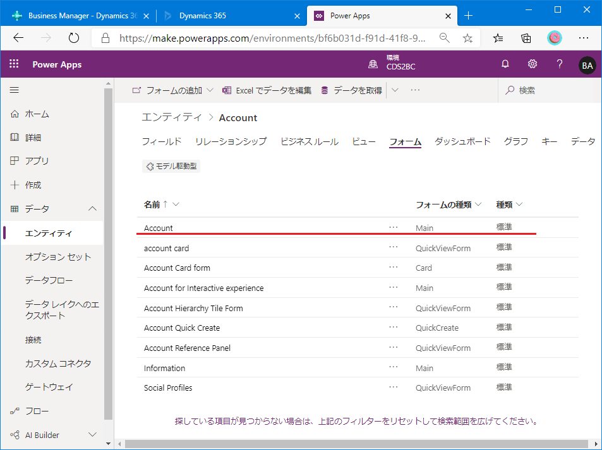The height and width of the screenshot is (450, 602).
Task: Open 接続 in the sidebar
Action: [33, 340]
